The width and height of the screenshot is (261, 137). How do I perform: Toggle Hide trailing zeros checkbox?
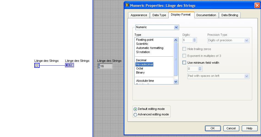[x=184, y=49]
